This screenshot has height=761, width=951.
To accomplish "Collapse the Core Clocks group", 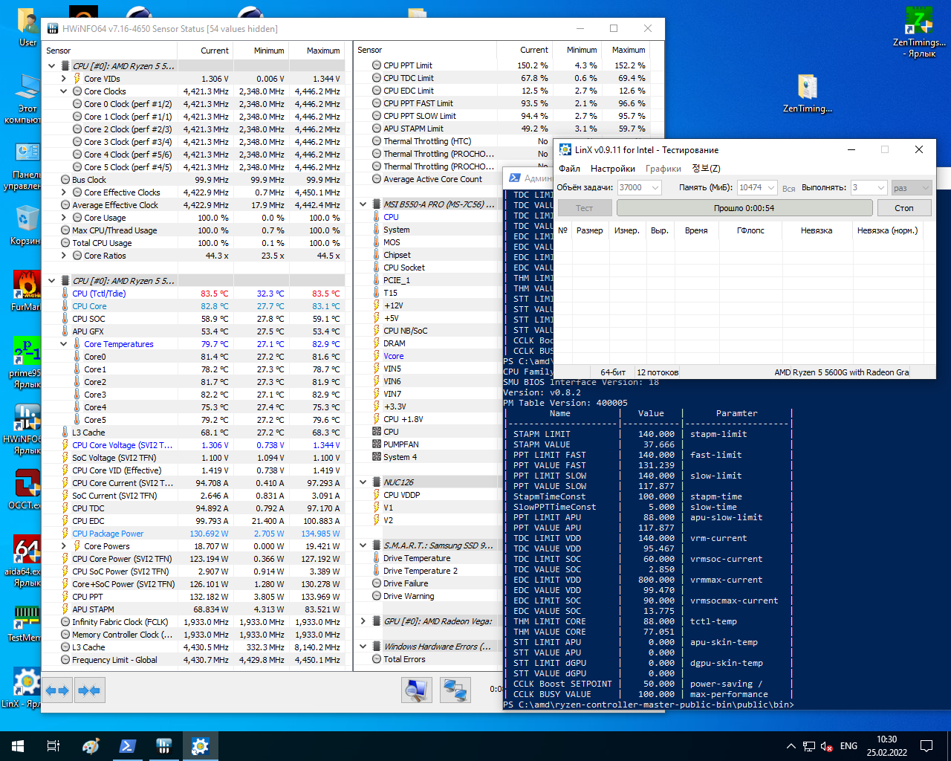I will point(64,91).
